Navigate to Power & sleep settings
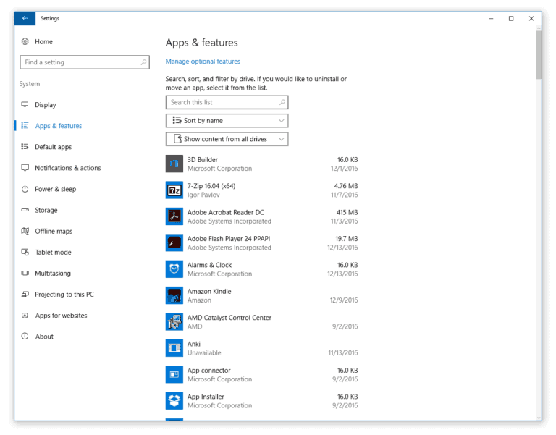Image resolution: width=556 pixels, height=435 pixels. [55, 189]
